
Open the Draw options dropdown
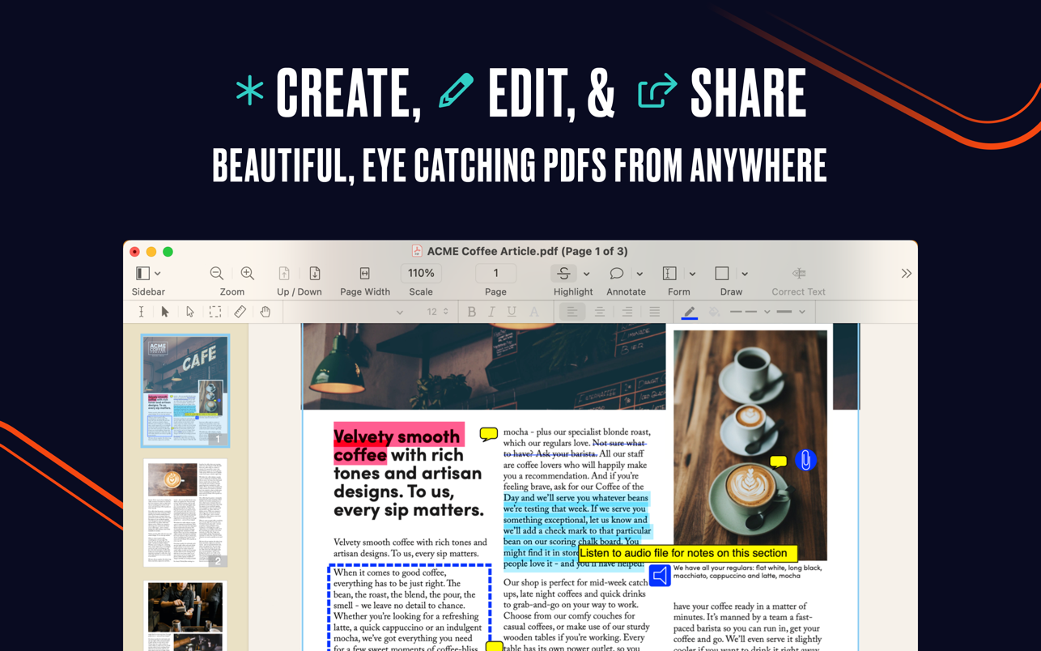(x=744, y=274)
